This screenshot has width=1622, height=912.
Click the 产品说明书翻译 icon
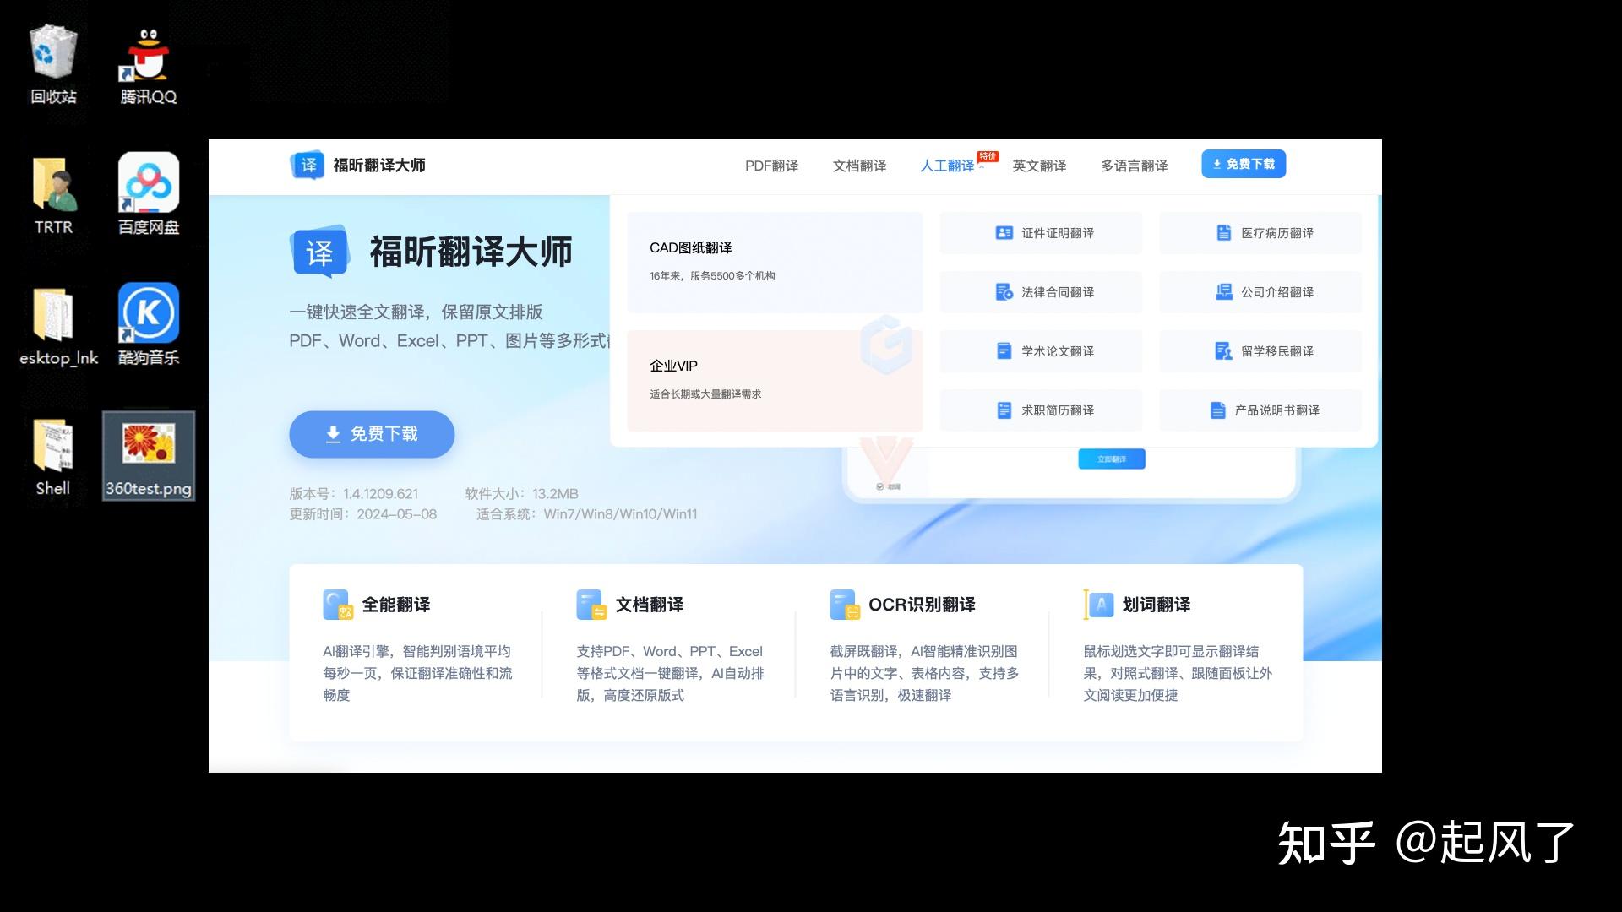(1217, 410)
